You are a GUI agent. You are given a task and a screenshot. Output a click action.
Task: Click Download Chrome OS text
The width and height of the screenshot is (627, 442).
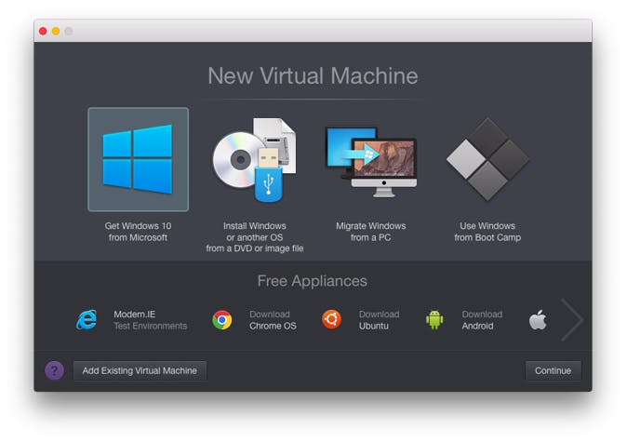point(273,320)
